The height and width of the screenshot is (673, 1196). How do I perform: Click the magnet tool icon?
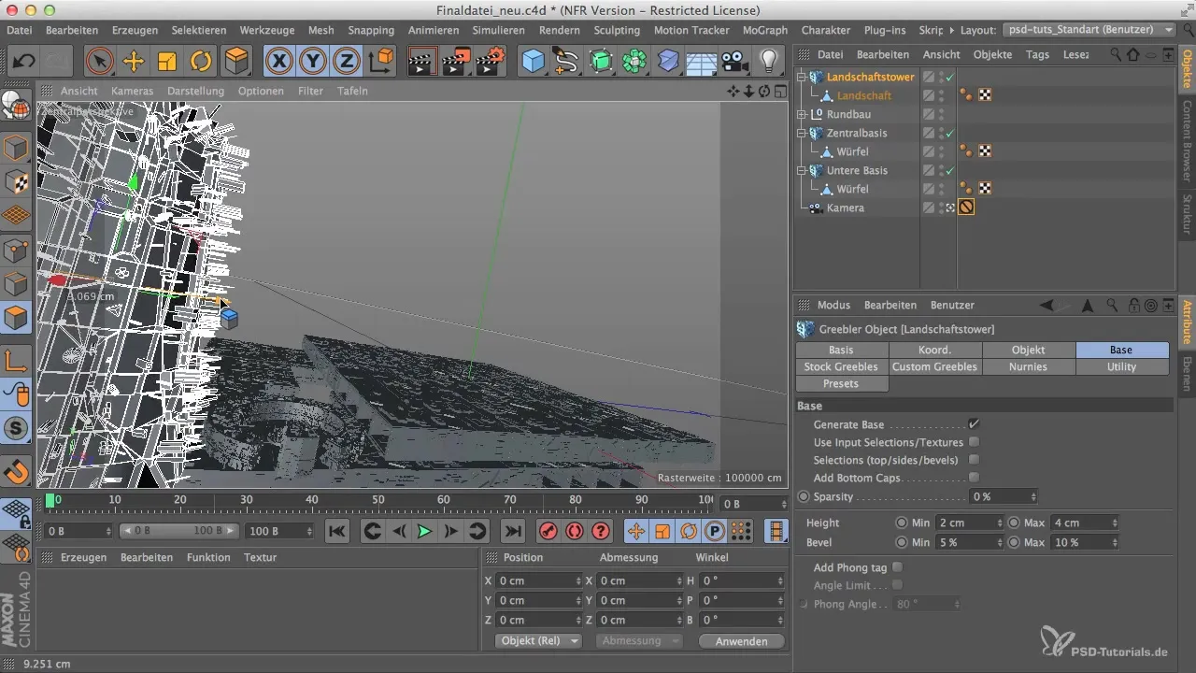point(16,471)
